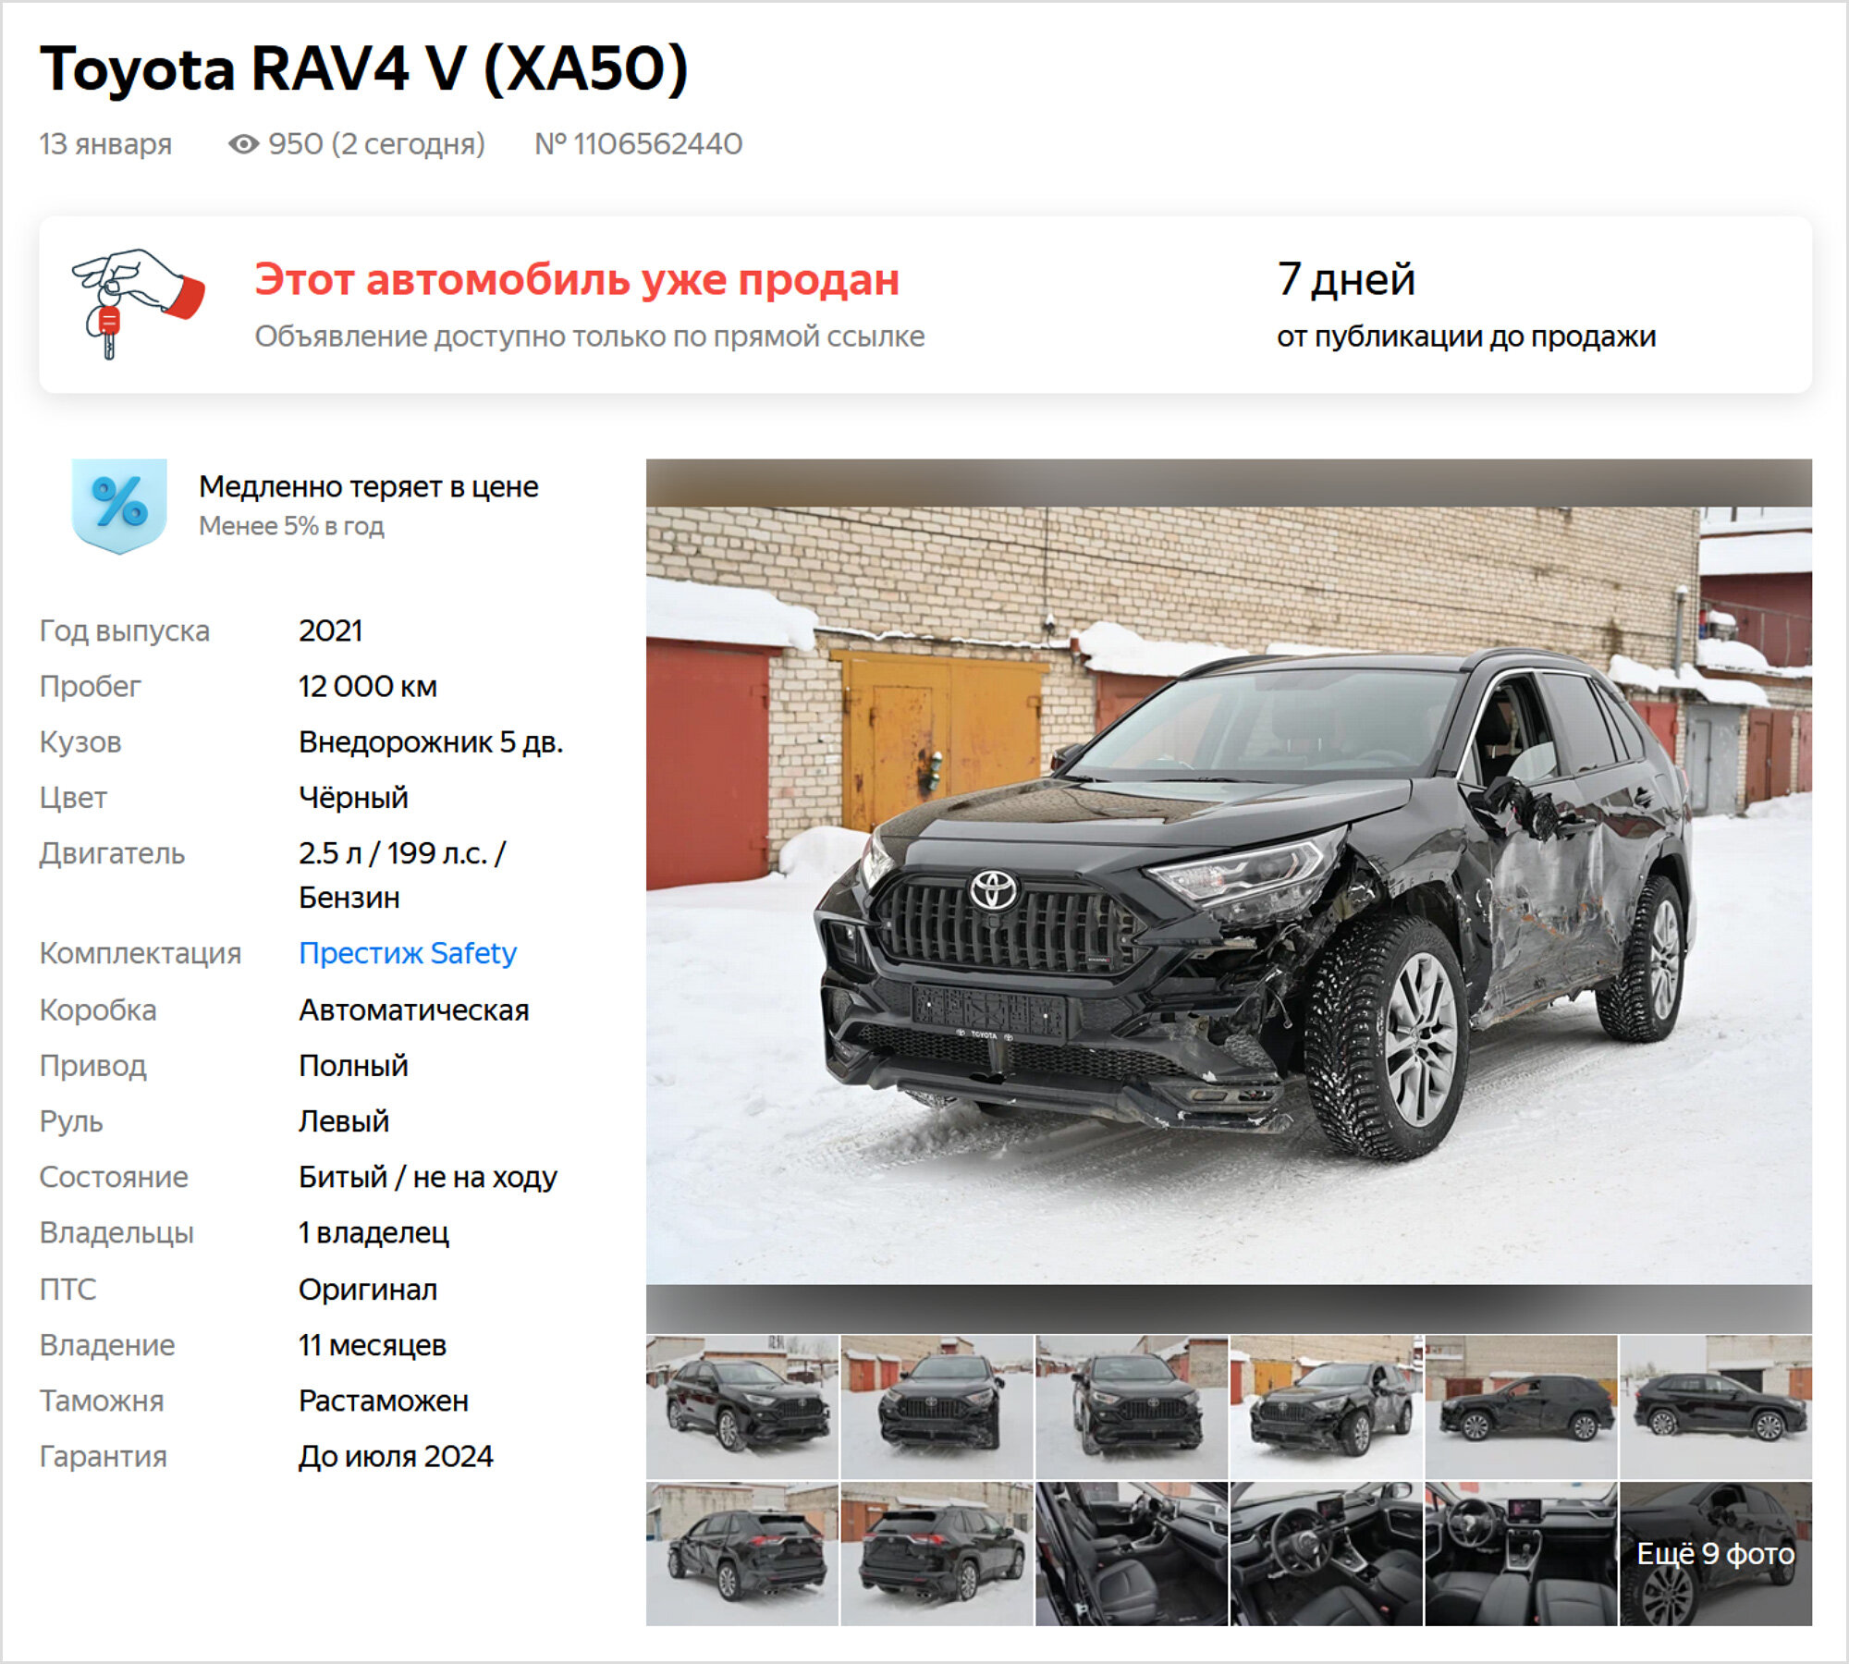Click the body type 'Внедорожник 5 дв.'
Image resolution: width=1849 pixels, height=1664 pixels.
430,741
